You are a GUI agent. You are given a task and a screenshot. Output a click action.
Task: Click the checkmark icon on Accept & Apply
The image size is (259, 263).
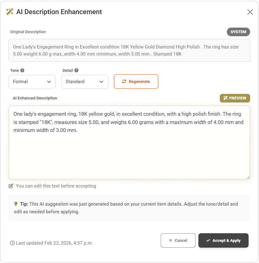208,240
